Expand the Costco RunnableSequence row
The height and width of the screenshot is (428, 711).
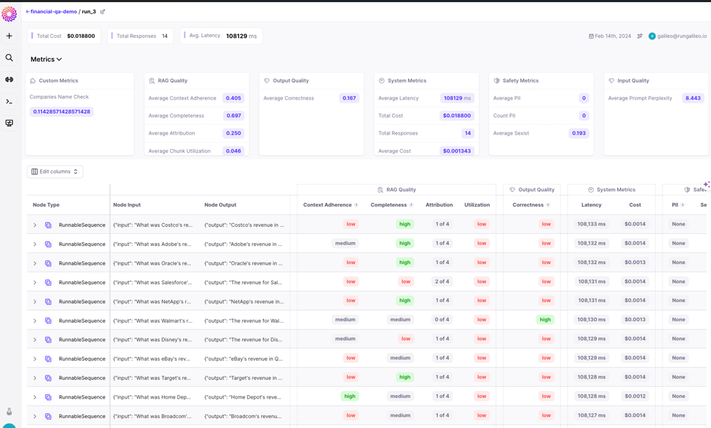[x=35, y=226]
